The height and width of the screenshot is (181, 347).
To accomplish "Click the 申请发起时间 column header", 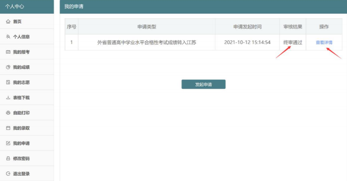I will pyautogui.click(x=247, y=27).
